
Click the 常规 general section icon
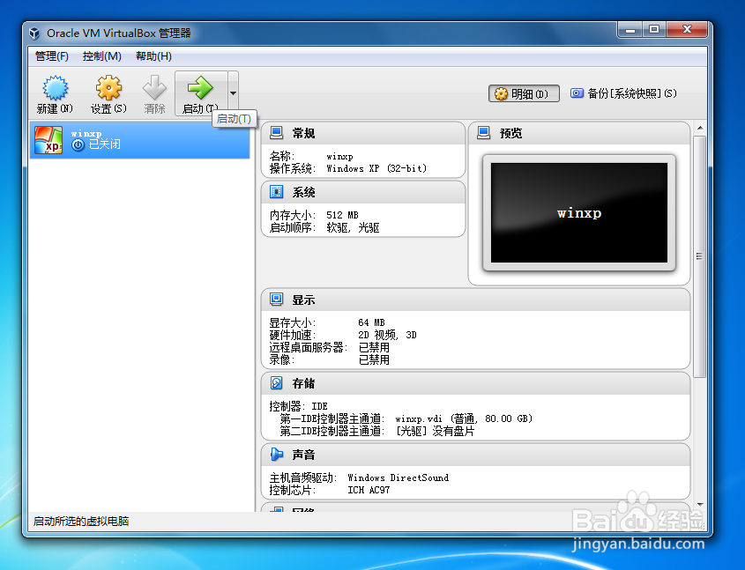277,133
